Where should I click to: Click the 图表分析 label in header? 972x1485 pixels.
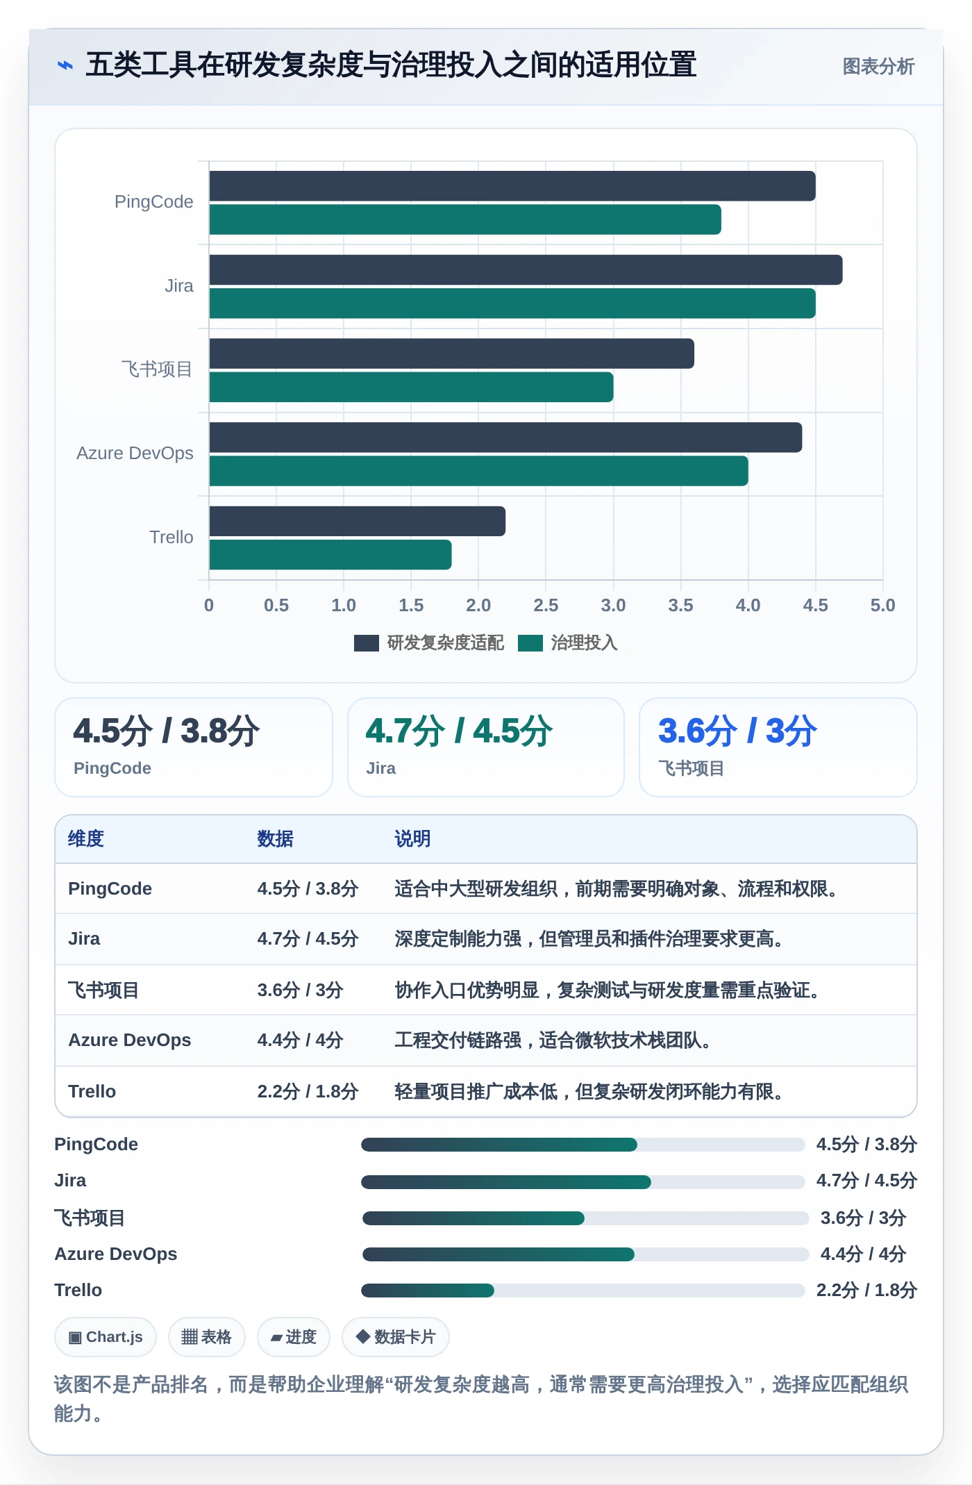(x=878, y=66)
